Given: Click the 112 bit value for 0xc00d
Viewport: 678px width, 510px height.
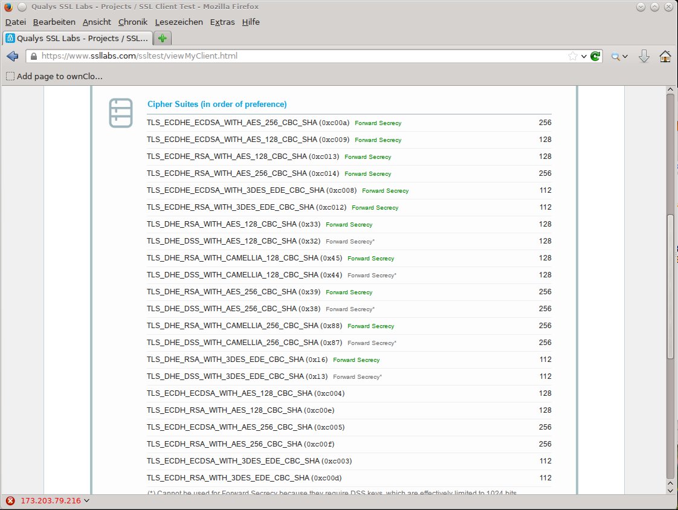Looking at the screenshot, I should tap(545, 478).
